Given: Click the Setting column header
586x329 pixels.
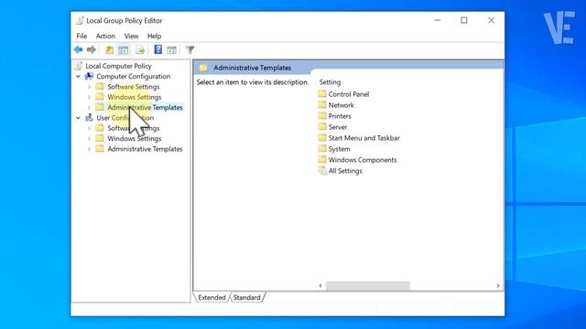Looking at the screenshot, I should [x=330, y=82].
